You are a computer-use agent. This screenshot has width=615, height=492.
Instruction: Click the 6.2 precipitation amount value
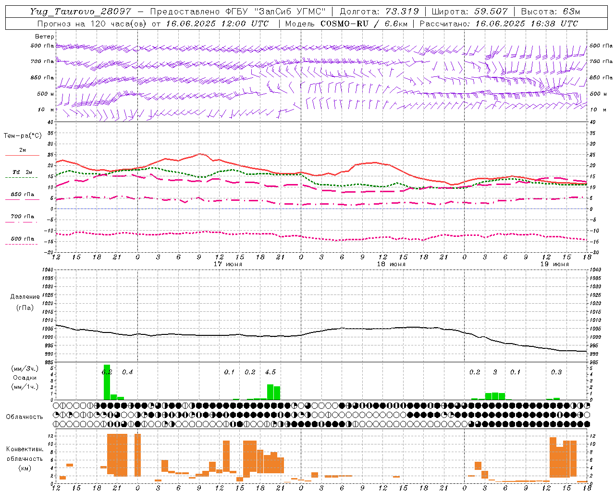(107, 372)
